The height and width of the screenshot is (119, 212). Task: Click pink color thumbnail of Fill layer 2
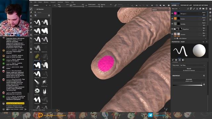coord(175,13)
